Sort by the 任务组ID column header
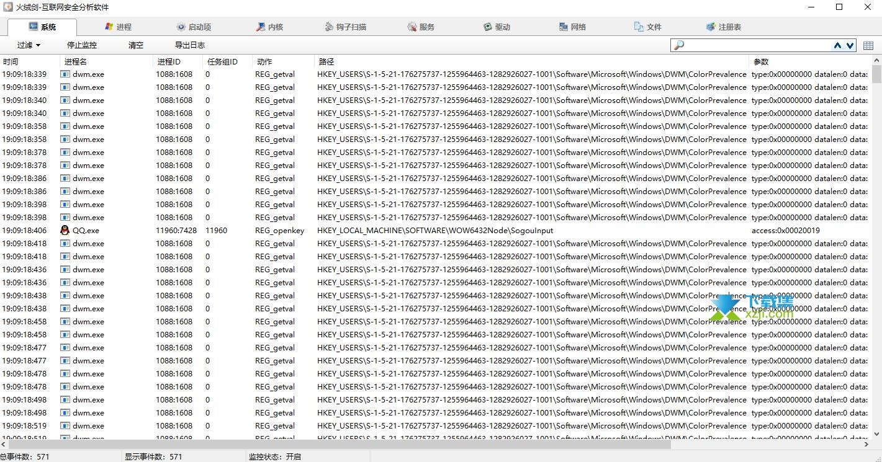 (x=227, y=61)
